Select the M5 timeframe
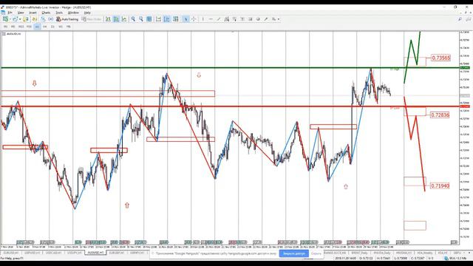Viewport: 473px width, 266px height. click(x=13, y=27)
